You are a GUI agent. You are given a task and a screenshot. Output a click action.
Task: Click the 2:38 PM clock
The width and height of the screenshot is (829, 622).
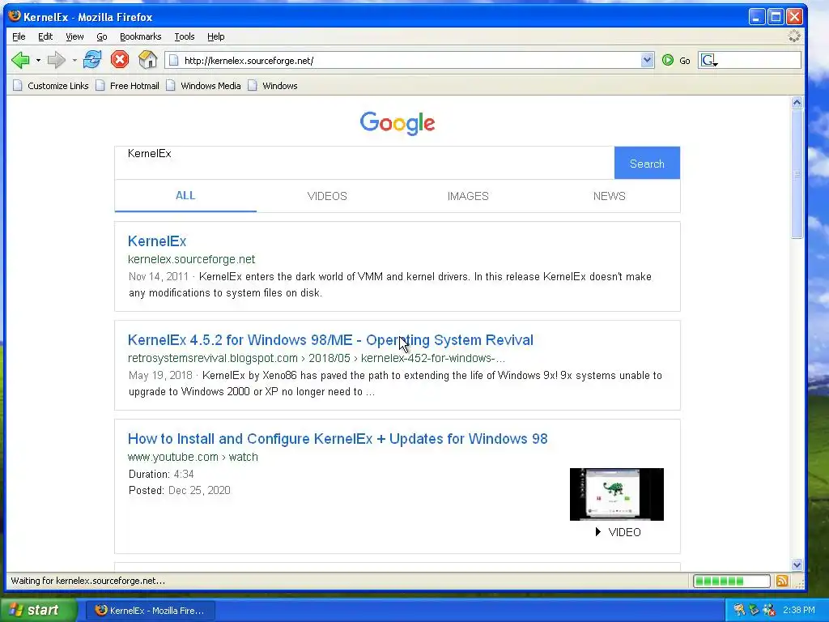point(799,611)
